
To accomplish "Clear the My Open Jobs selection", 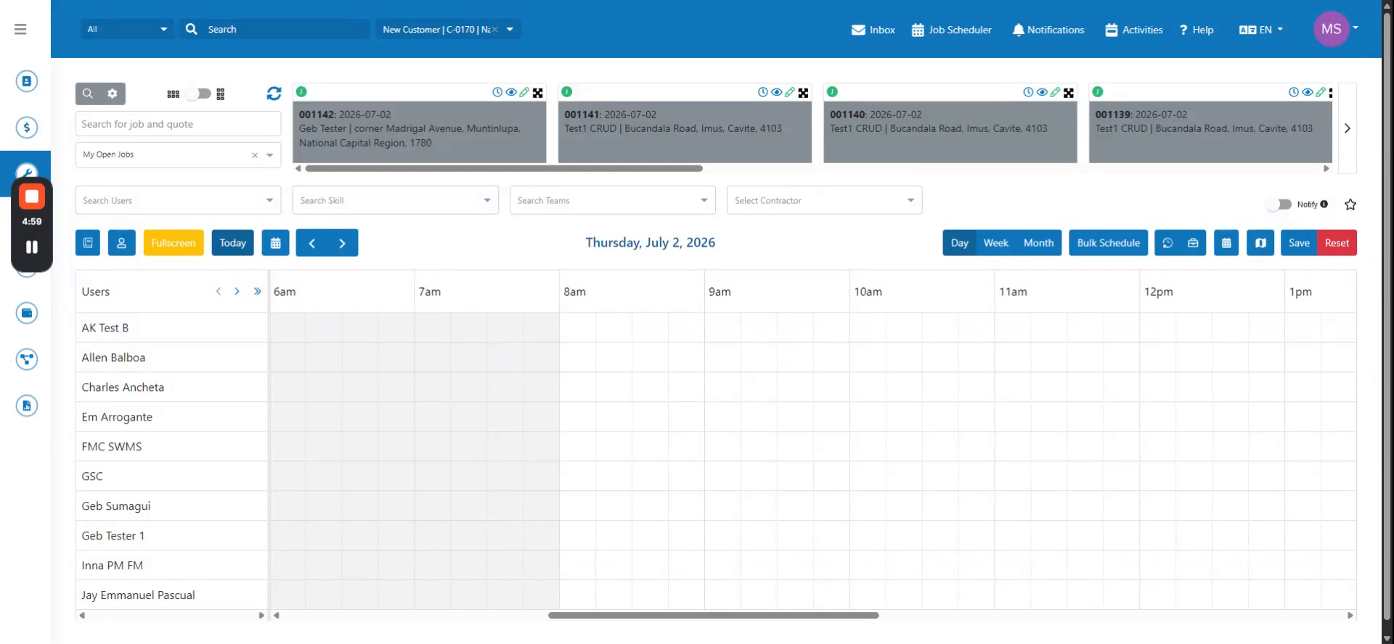I will pos(255,155).
